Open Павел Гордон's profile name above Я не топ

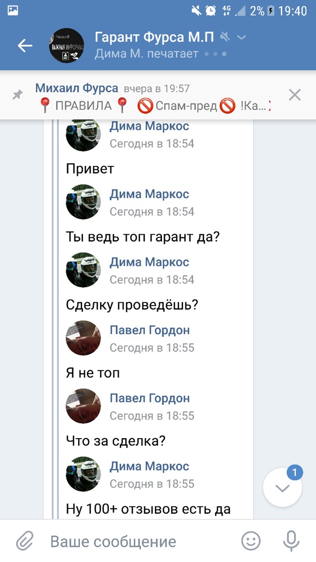tap(149, 330)
